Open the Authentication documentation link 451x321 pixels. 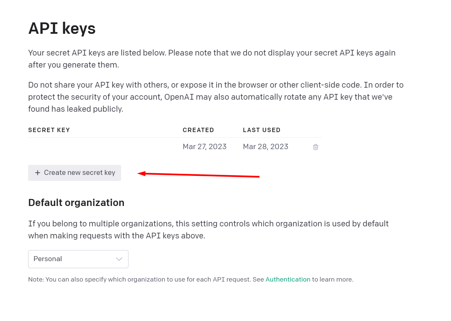click(288, 279)
